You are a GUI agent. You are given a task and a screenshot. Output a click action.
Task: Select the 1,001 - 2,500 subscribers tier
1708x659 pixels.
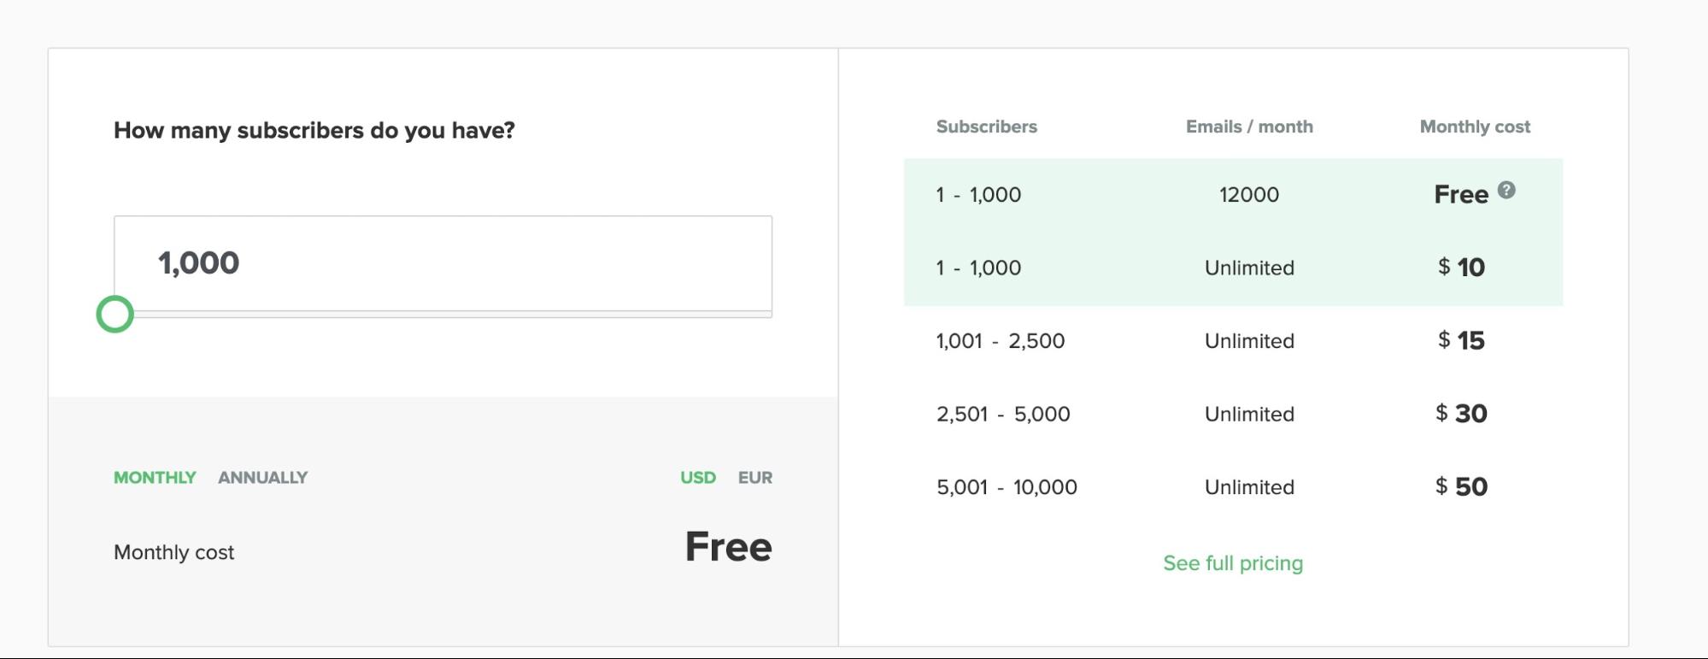tap(1000, 341)
